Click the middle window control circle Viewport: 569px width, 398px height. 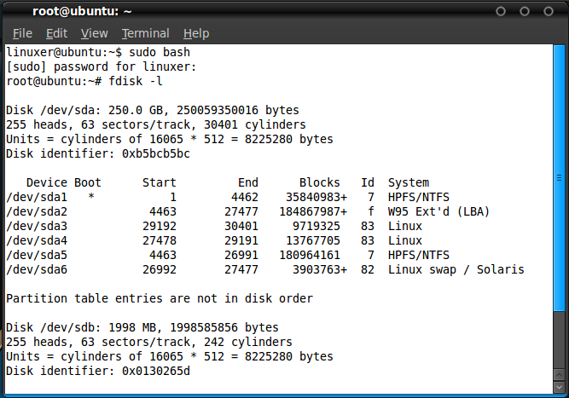point(525,12)
